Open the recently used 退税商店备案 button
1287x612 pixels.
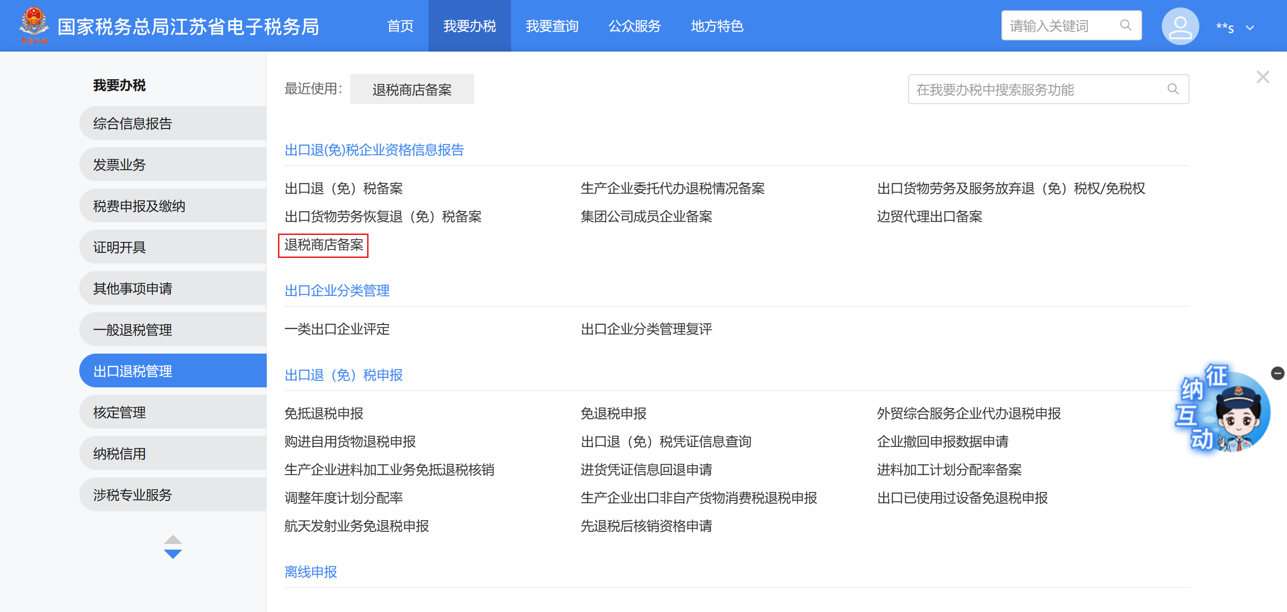point(412,90)
